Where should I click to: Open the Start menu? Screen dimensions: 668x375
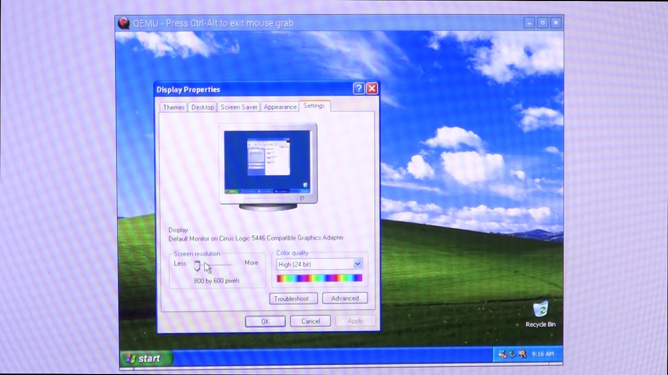pos(145,358)
